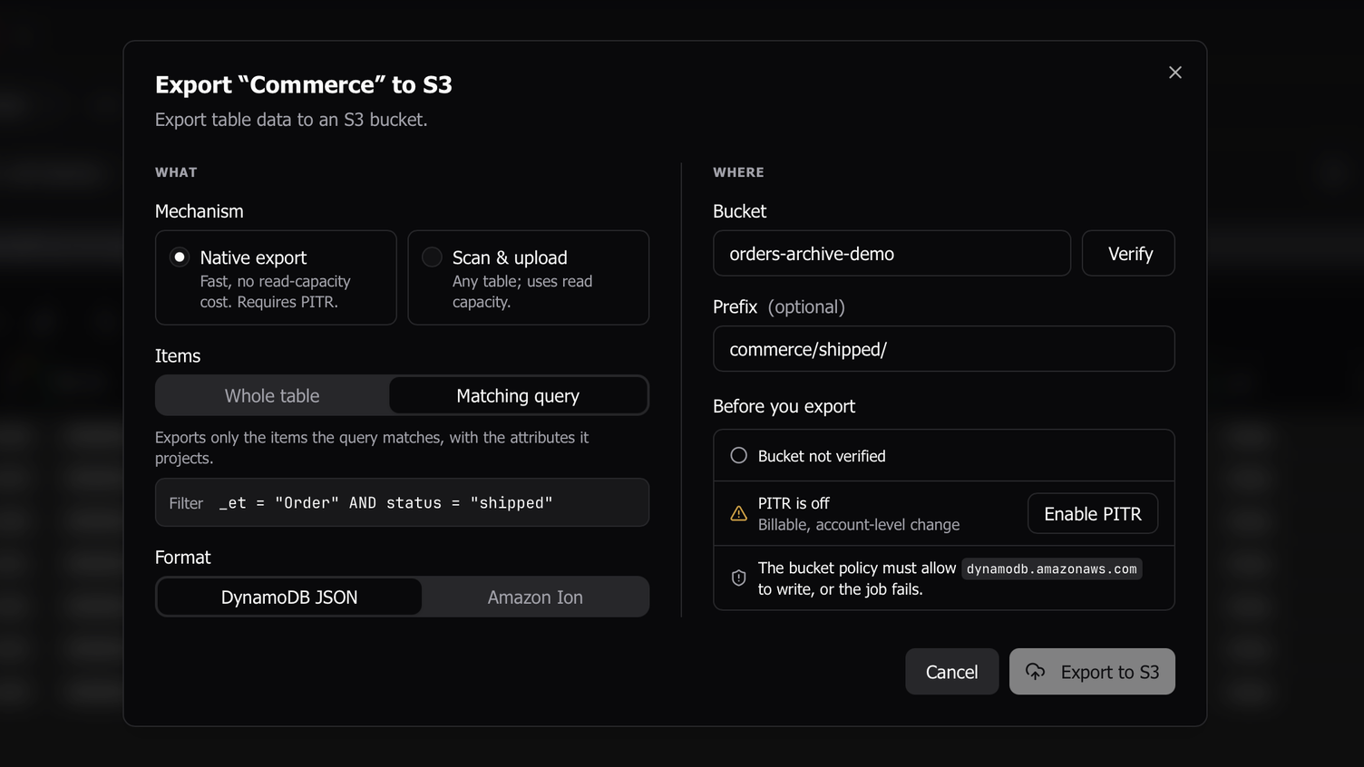Click the "Exports only the items the query matches" description

click(x=372, y=448)
